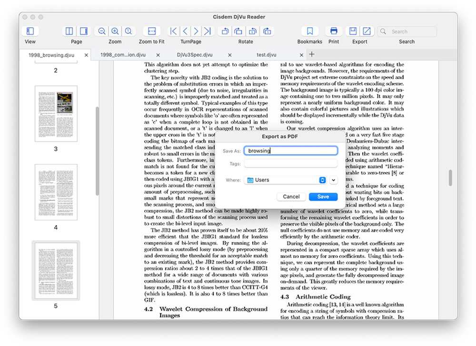
Task: Click the first Rotate icon
Action: click(225, 31)
